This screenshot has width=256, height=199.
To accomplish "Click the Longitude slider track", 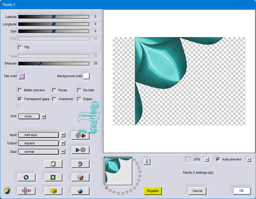I will tap(54, 24).
